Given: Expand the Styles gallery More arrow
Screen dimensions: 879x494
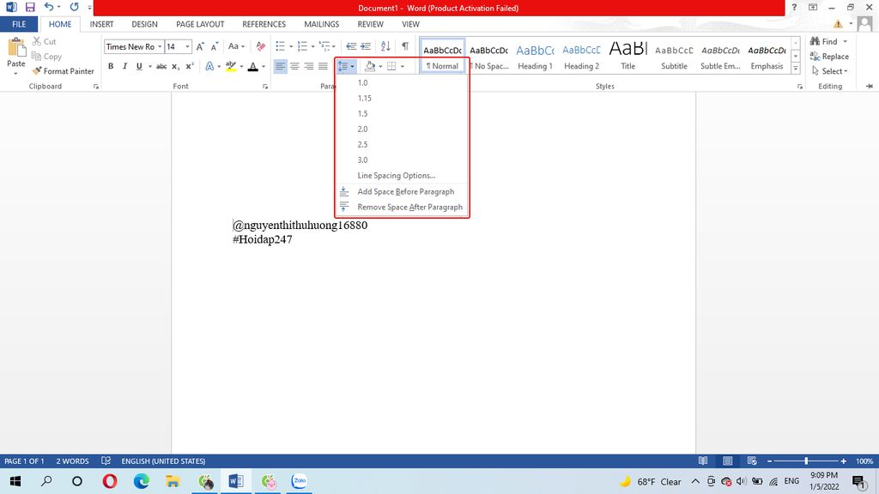Looking at the screenshot, I should coord(796,69).
